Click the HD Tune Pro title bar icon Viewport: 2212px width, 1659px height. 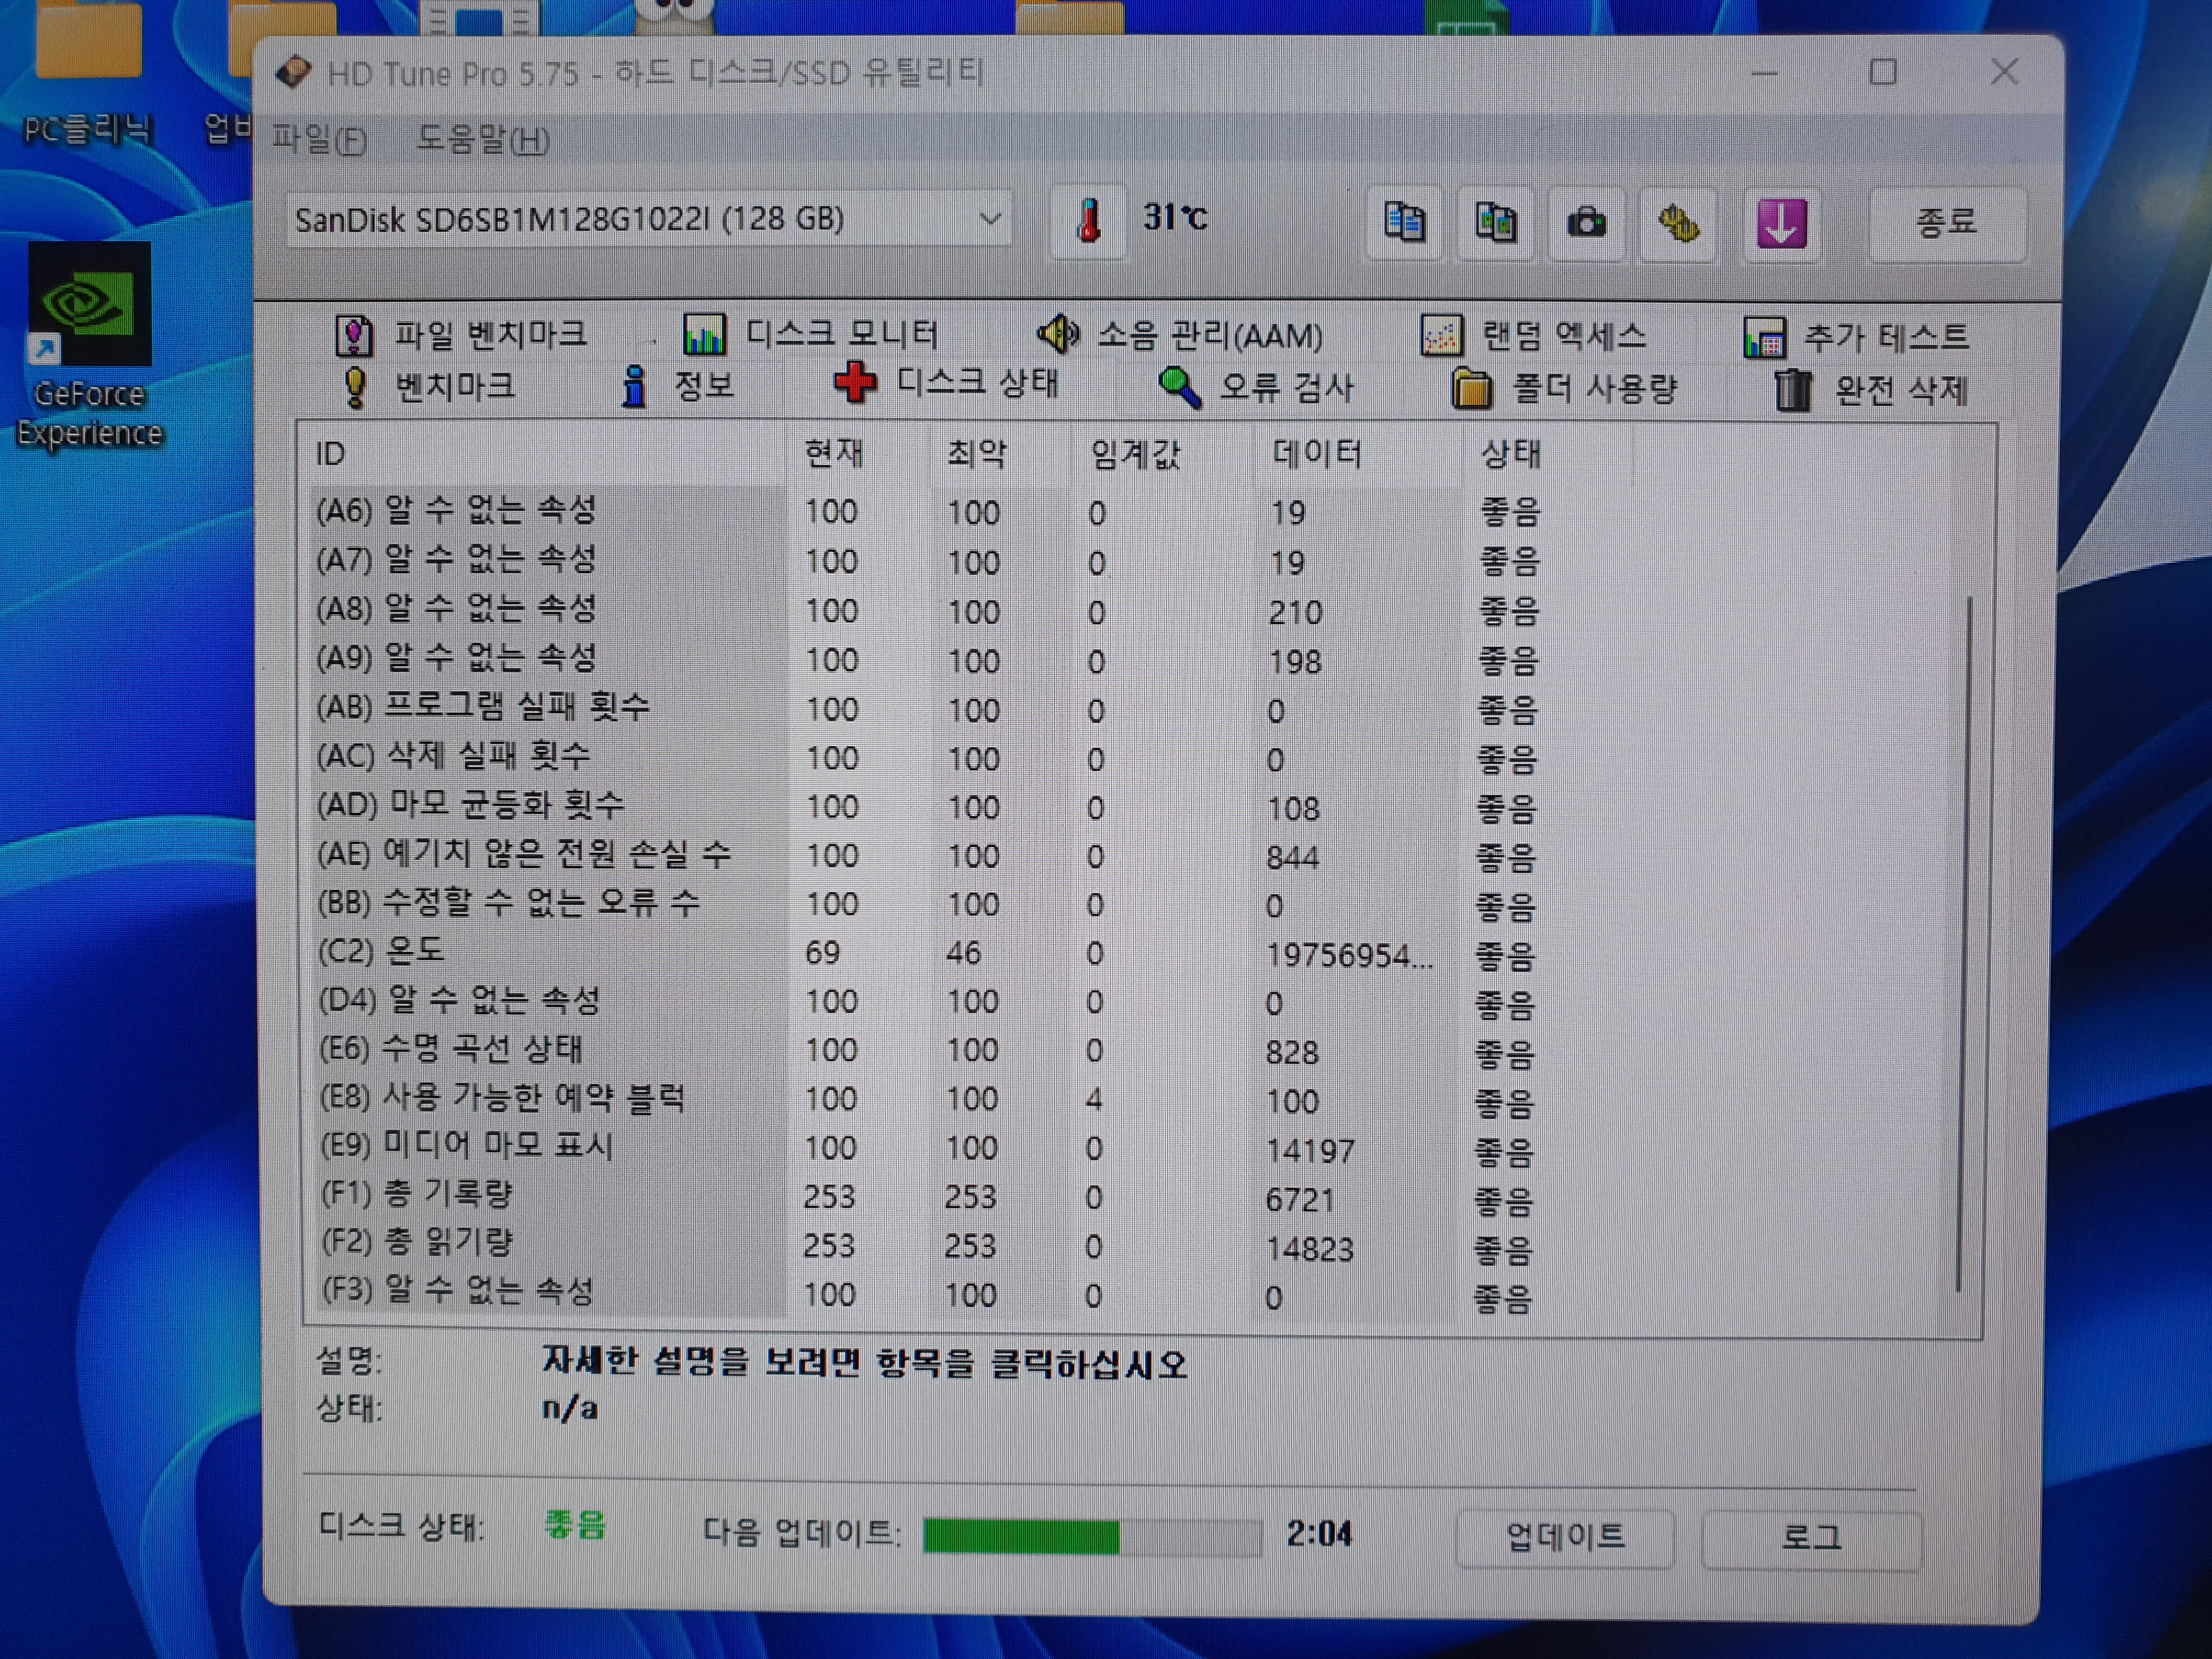(294, 72)
